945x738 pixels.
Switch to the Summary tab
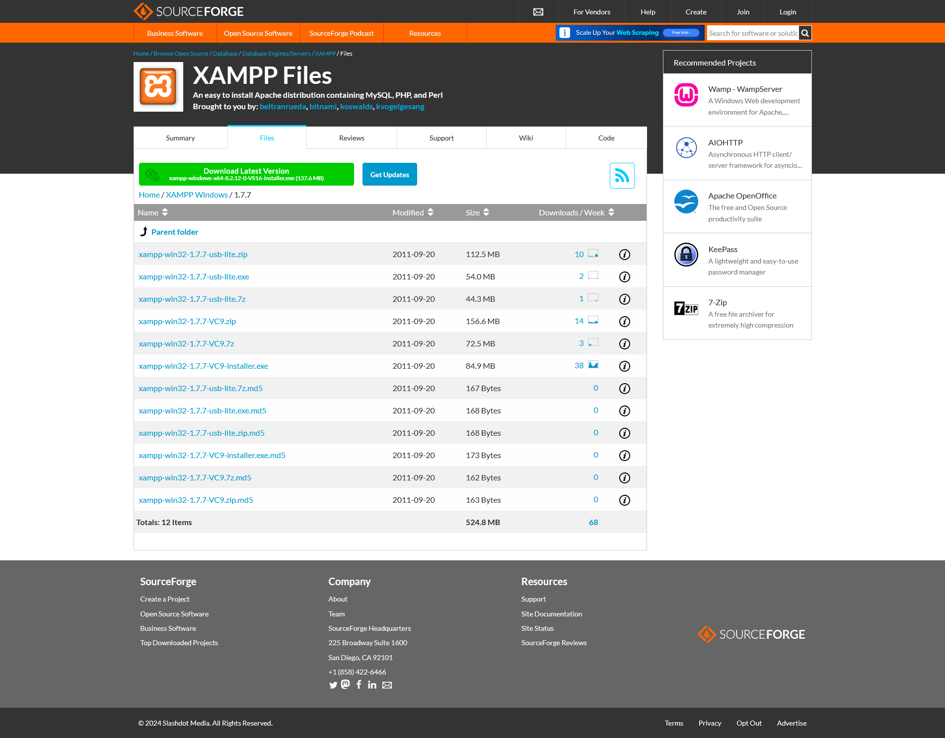[x=180, y=138]
